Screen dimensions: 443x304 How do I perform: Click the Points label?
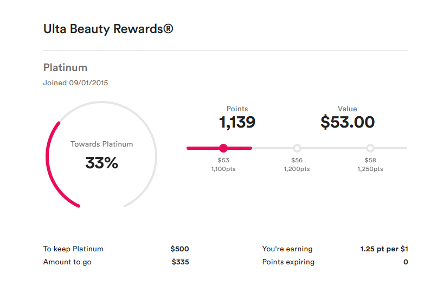[x=237, y=109]
